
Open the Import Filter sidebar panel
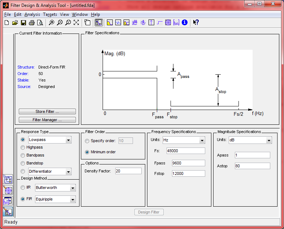8,201
